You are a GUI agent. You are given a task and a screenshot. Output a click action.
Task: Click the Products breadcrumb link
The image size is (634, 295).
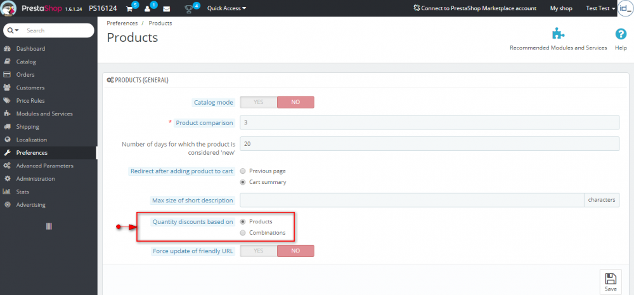(x=160, y=23)
